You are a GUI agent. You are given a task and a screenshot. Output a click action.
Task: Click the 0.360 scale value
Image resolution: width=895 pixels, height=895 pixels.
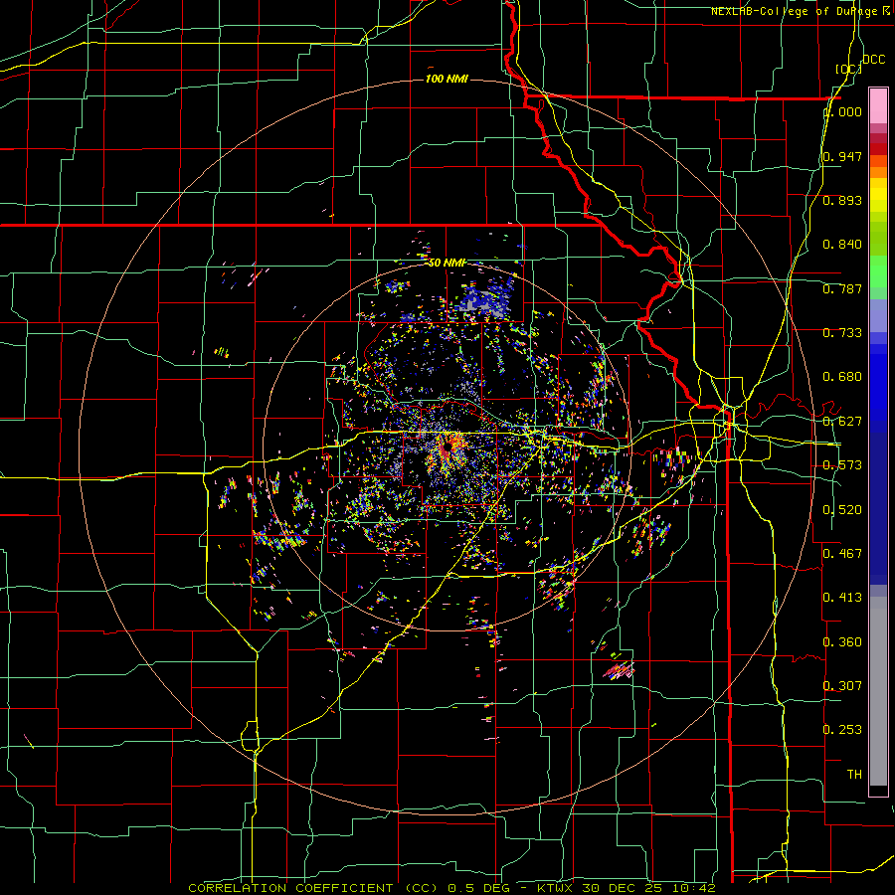(842, 642)
